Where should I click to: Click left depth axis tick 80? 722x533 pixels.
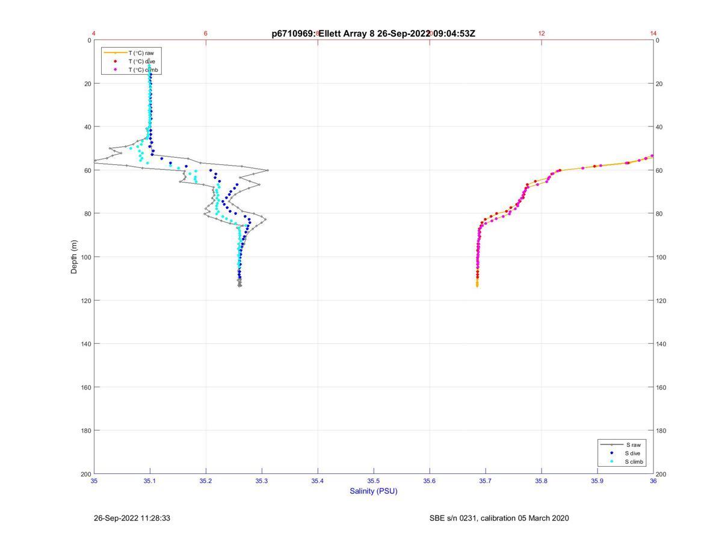[x=87, y=214]
